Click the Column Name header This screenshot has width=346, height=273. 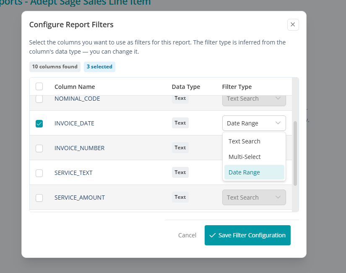75,87
